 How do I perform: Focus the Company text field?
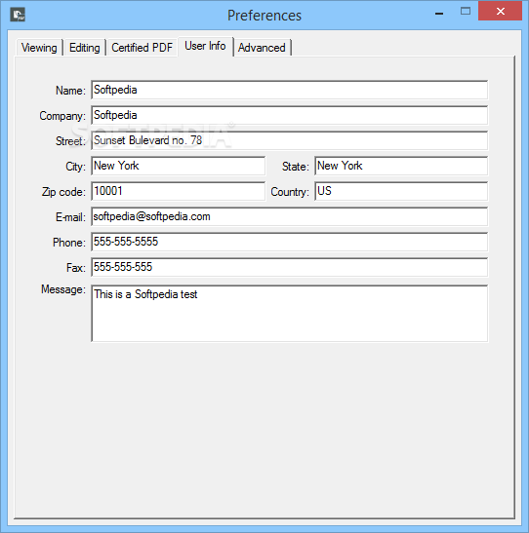[x=289, y=115]
